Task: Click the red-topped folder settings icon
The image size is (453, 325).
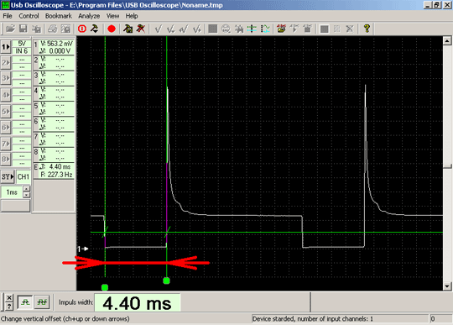Action: [281, 29]
